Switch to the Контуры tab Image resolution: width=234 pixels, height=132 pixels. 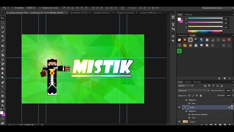tap(197, 82)
